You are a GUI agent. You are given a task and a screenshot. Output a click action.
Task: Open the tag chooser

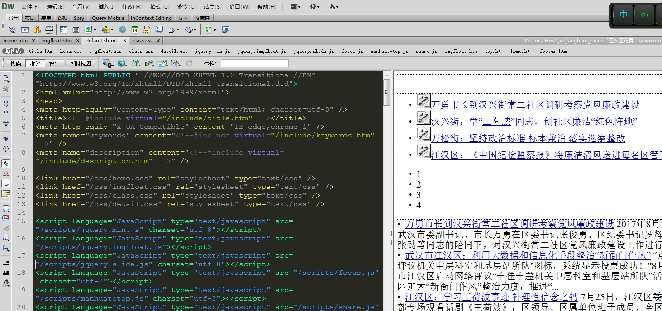click(225, 29)
